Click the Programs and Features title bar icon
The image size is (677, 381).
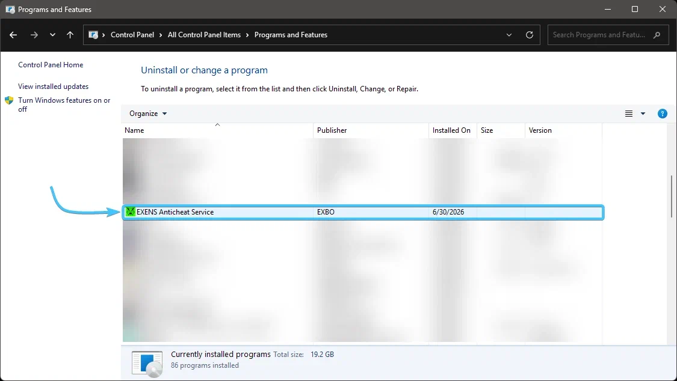coord(10,9)
